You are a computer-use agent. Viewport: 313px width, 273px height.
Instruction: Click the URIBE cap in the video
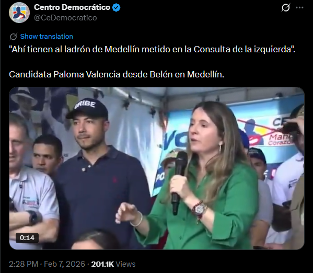click(x=87, y=109)
